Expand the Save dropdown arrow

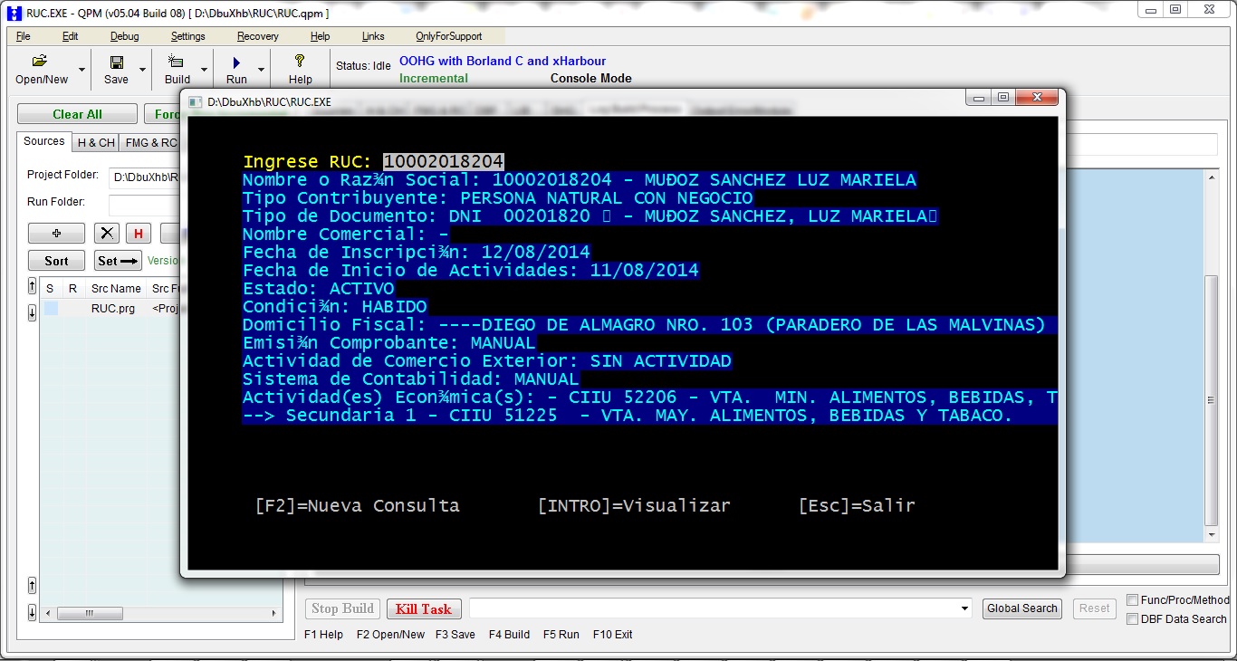coord(142,70)
